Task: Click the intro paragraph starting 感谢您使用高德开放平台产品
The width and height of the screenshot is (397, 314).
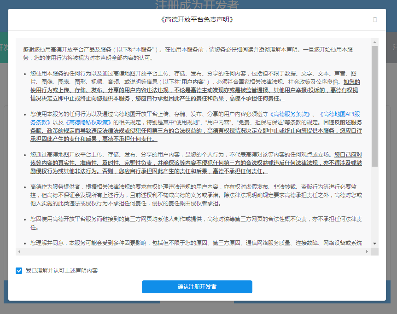Action: (x=188, y=54)
